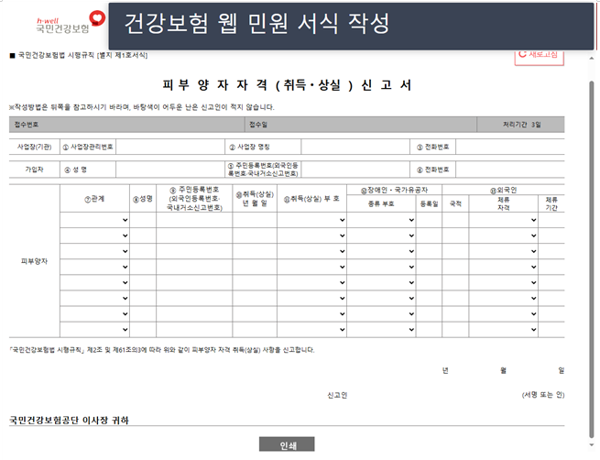Click the 사업장관리번호 input field
Screen dimensions: 600x460
pos(170,147)
